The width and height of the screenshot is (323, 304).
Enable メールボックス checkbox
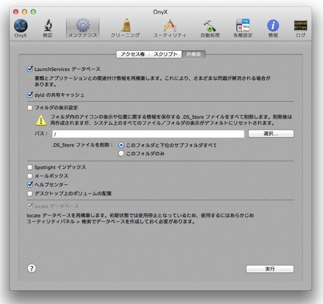click(30, 176)
